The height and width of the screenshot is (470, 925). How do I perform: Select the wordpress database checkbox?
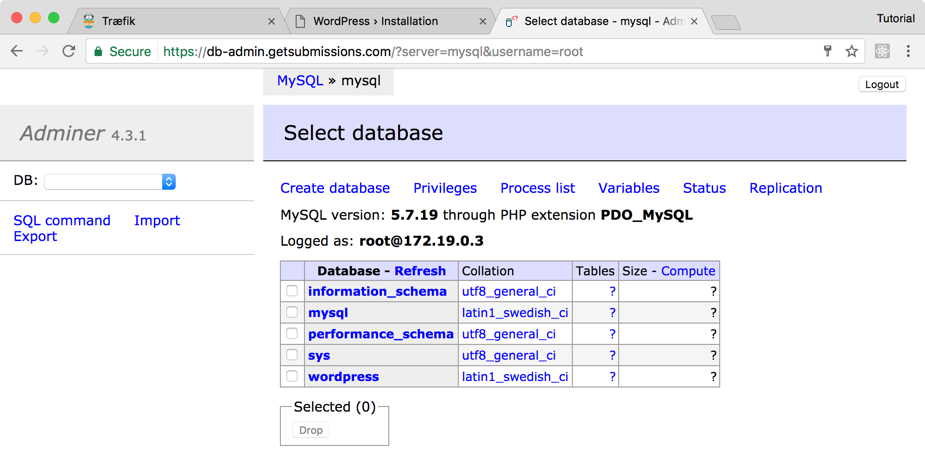click(x=292, y=376)
